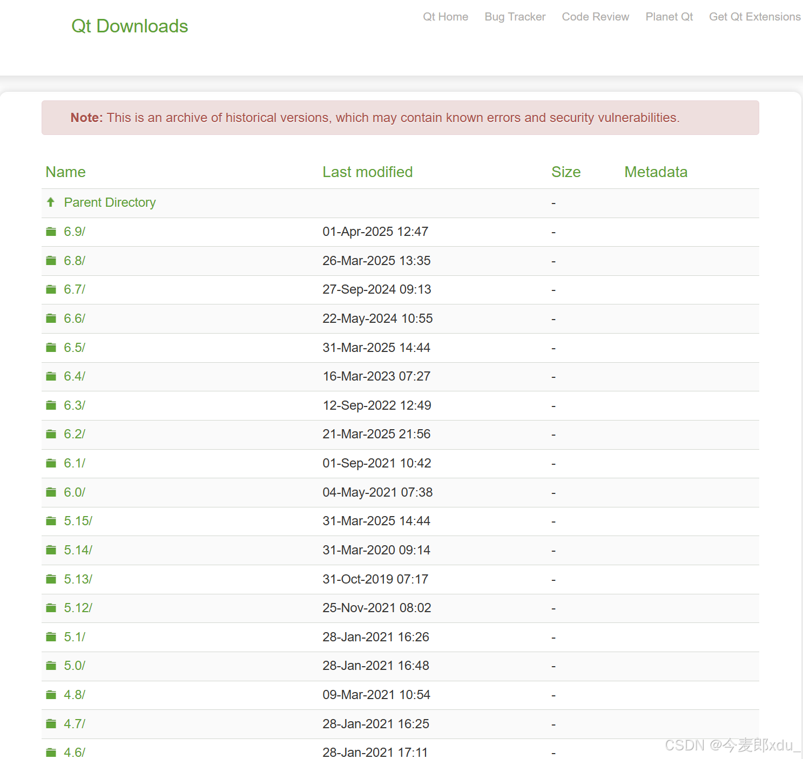Open Get Qt Extensions navigation link
The height and width of the screenshot is (759, 803).
pyautogui.click(x=755, y=17)
